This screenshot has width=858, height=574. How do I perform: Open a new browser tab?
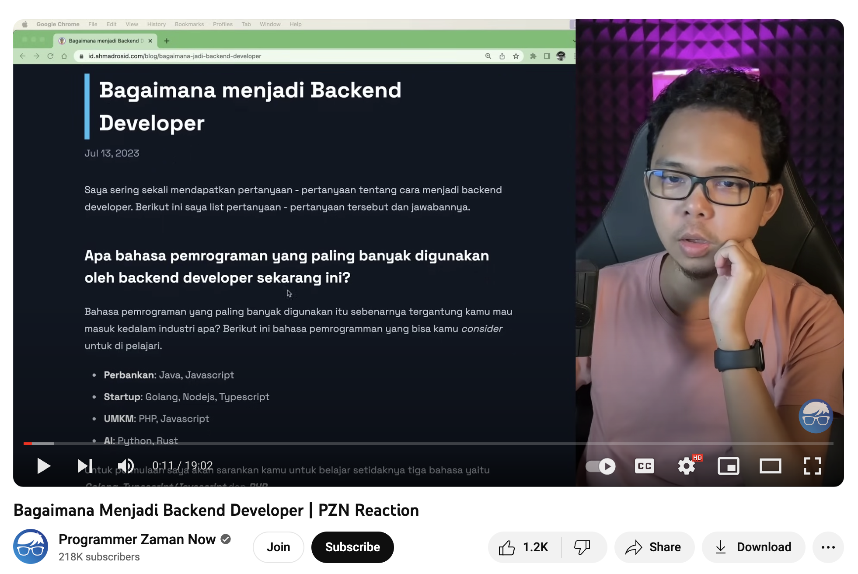click(x=167, y=41)
